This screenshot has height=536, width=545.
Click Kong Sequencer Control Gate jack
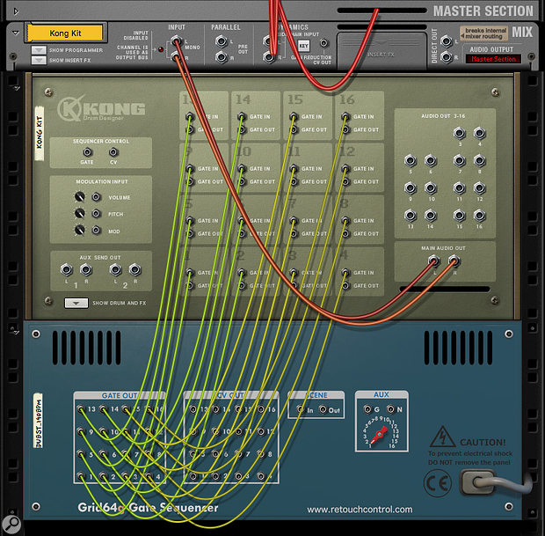pos(87,152)
